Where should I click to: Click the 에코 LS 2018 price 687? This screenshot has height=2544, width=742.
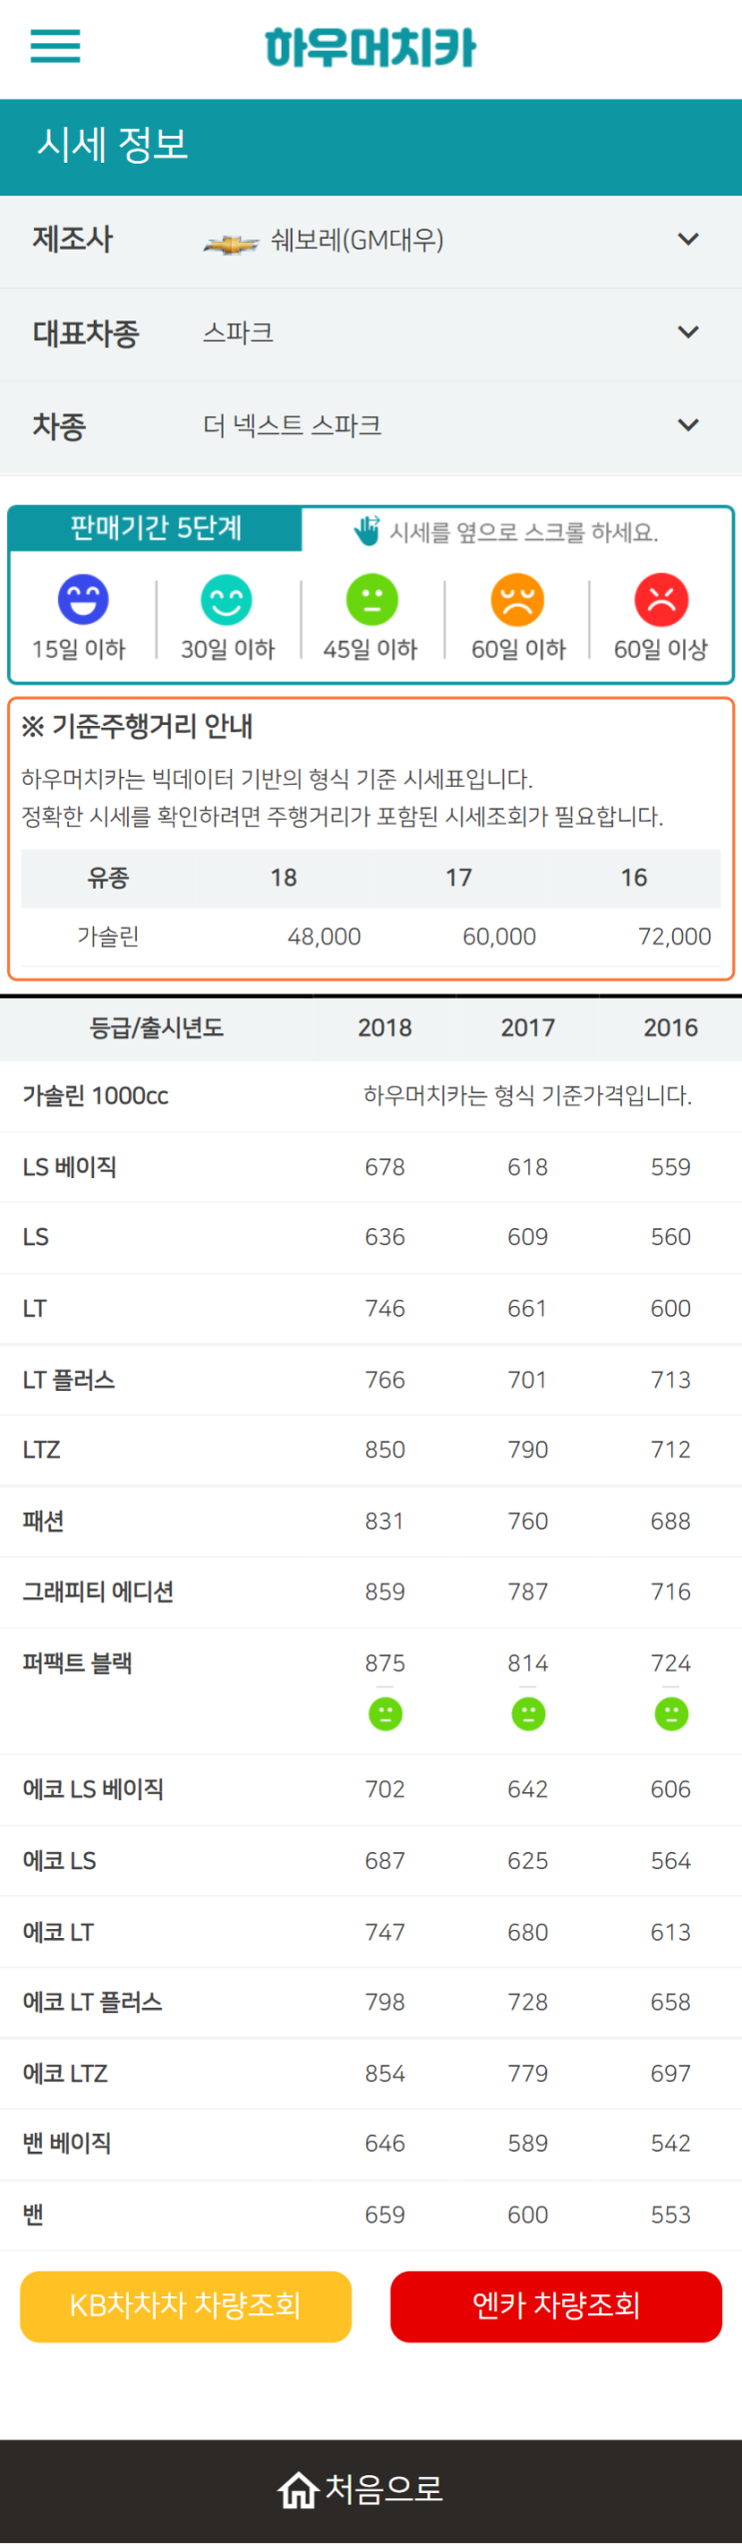coord(385,1861)
